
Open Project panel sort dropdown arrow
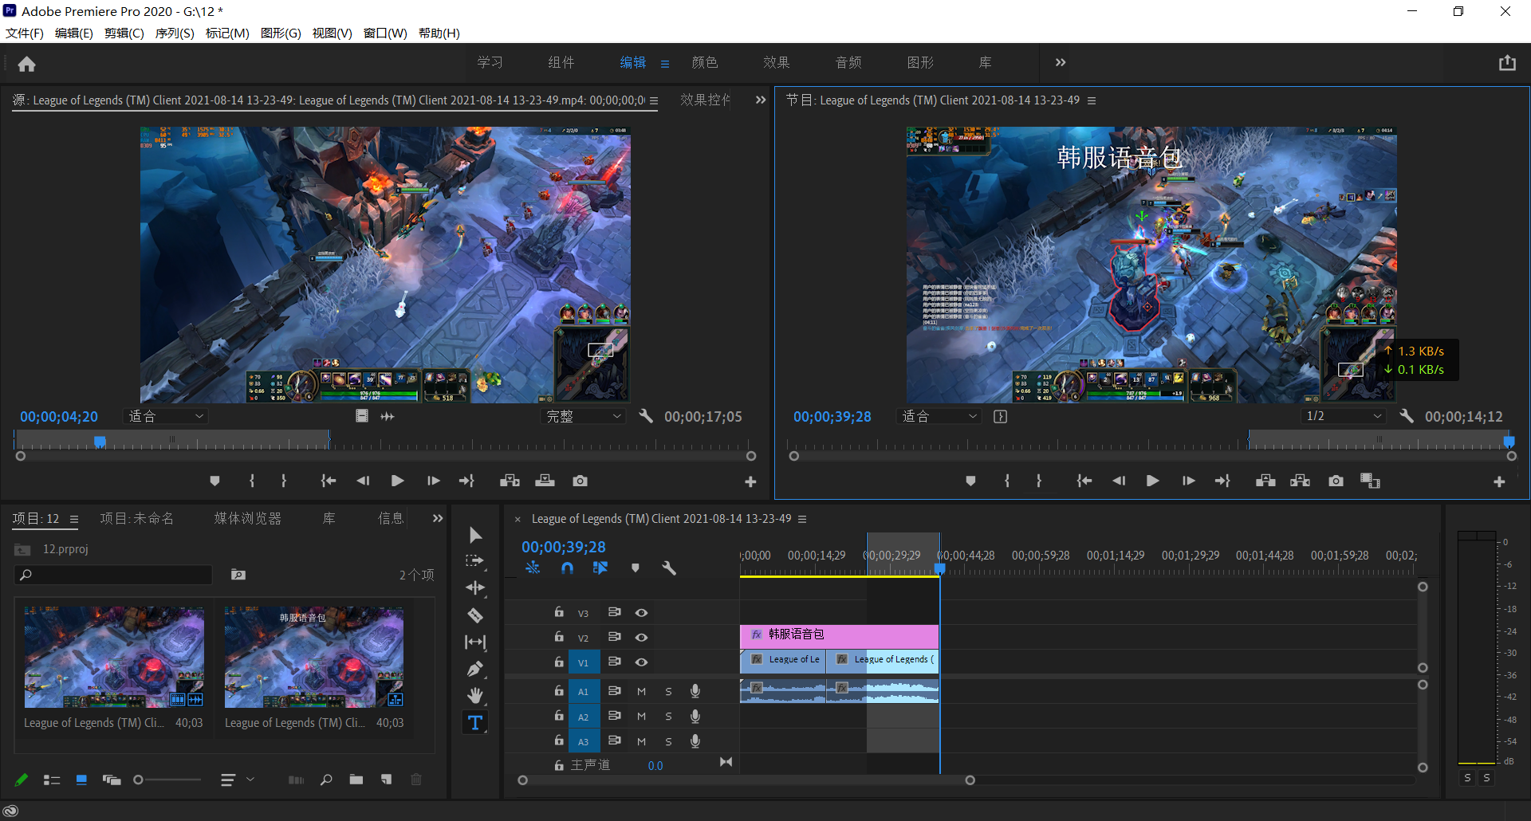[x=250, y=780]
